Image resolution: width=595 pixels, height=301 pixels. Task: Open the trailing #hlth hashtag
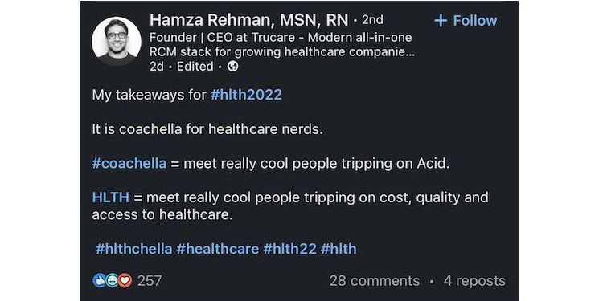(x=339, y=249)
